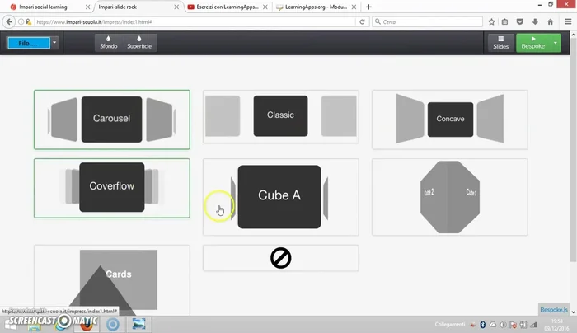Image resolution: width=577 pixels, height=333 pixels.
Task: Close the LearningApps.org tab
Action: tap(354, 7)
